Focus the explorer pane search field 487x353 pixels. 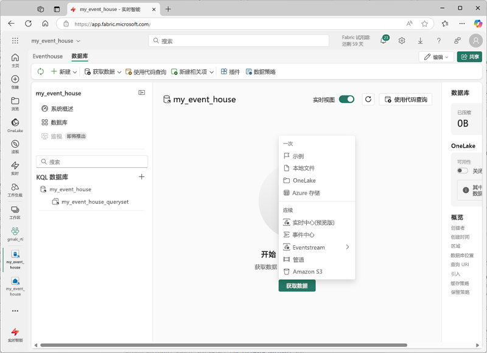(x=92, y=162)
